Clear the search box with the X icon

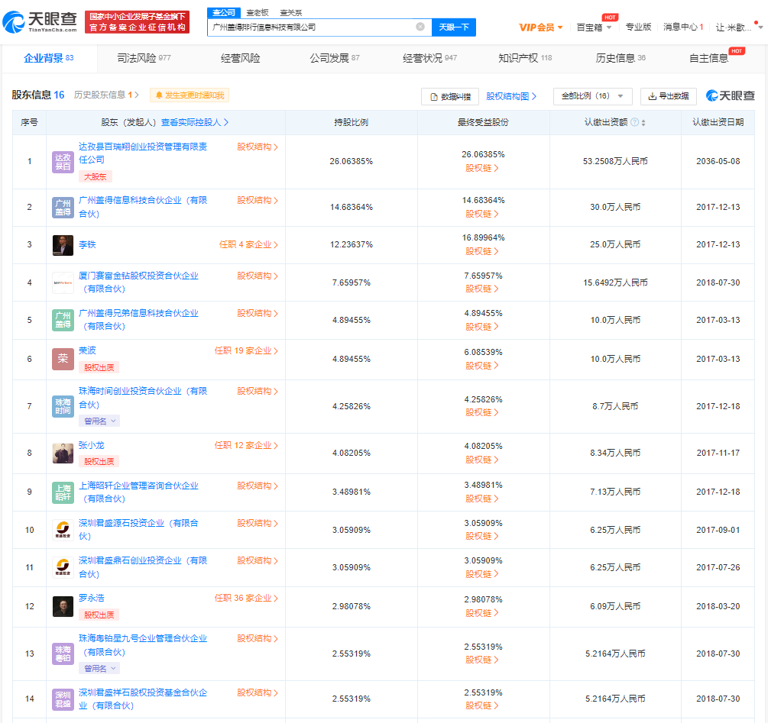click(x=420, y=27)
